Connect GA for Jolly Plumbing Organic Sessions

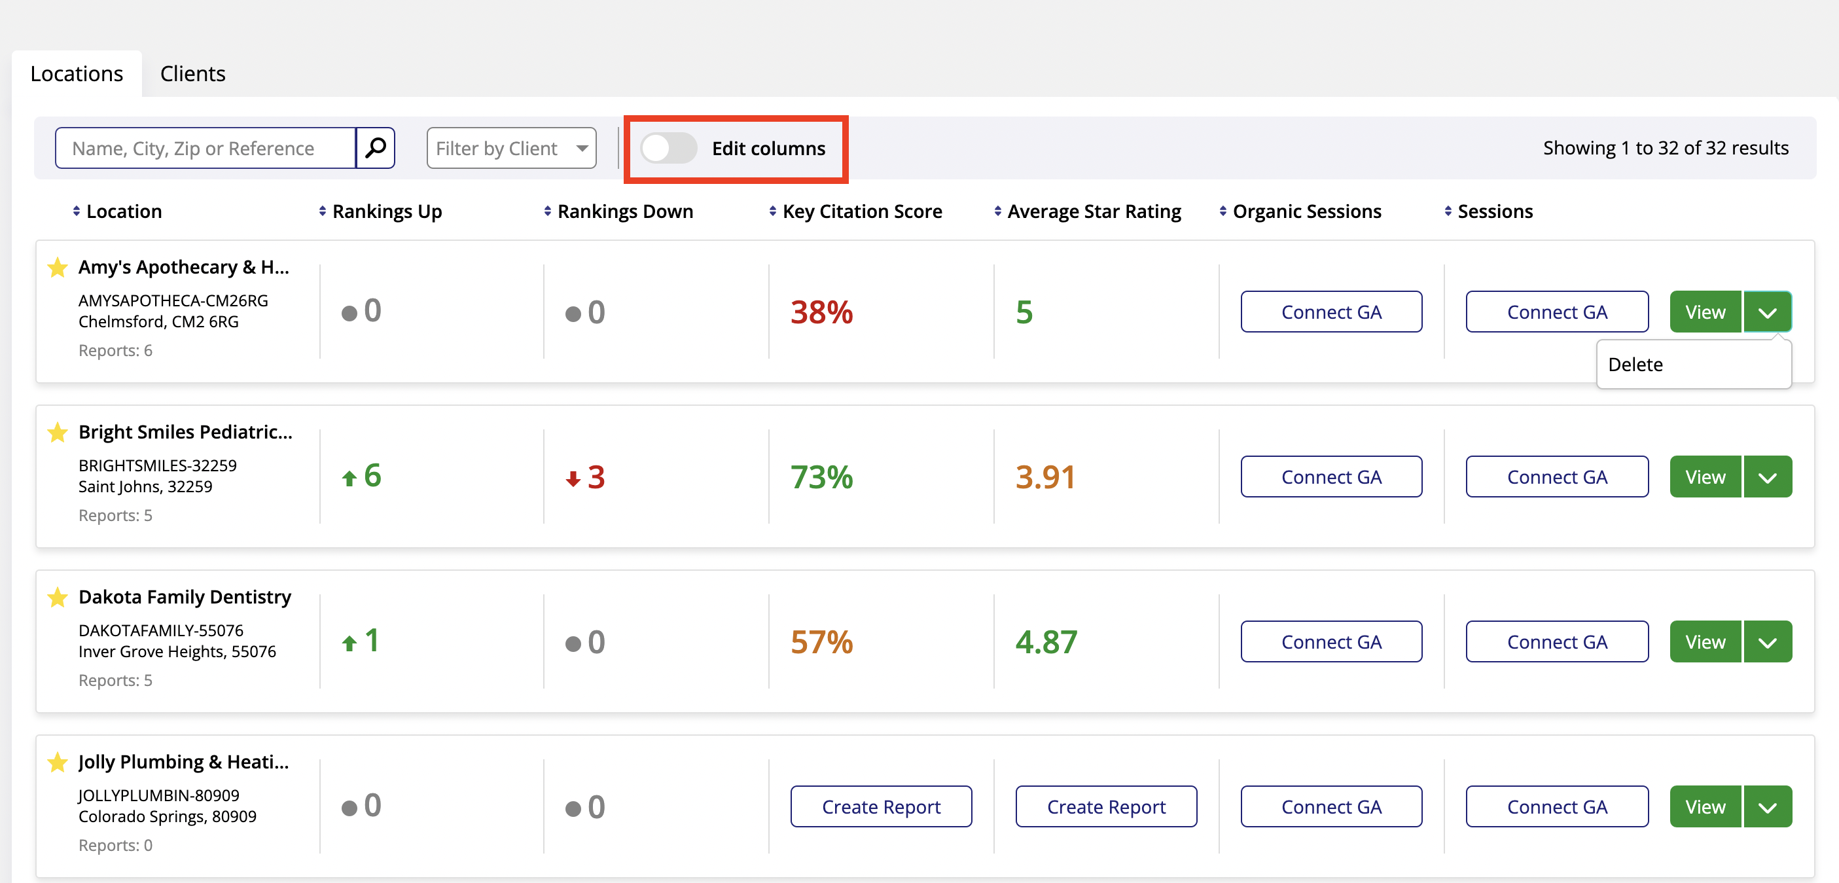click(1331, 806)
